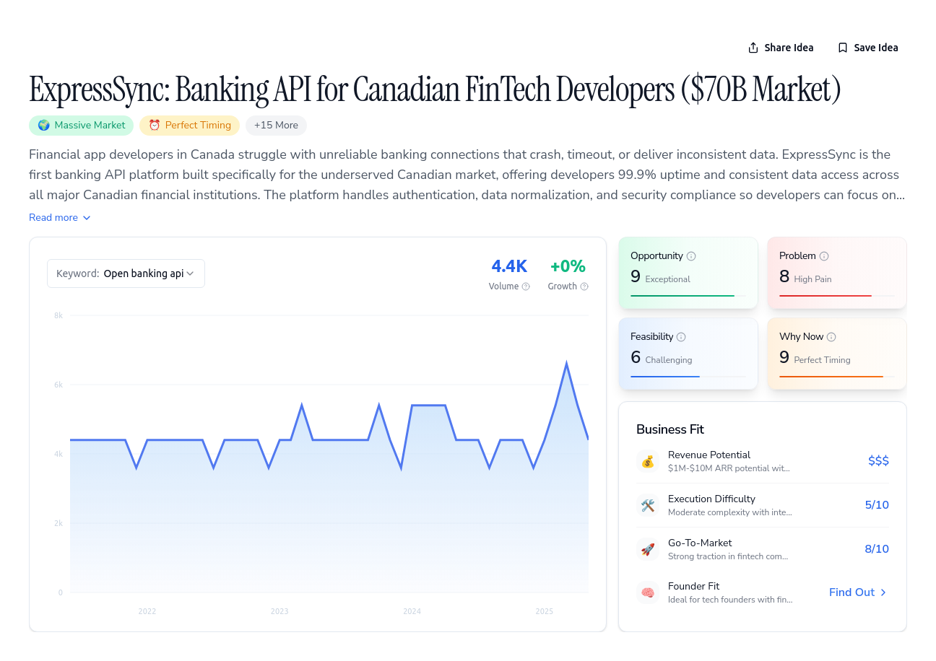
Task: Open the Problem score card
Action: coord(837,273)
